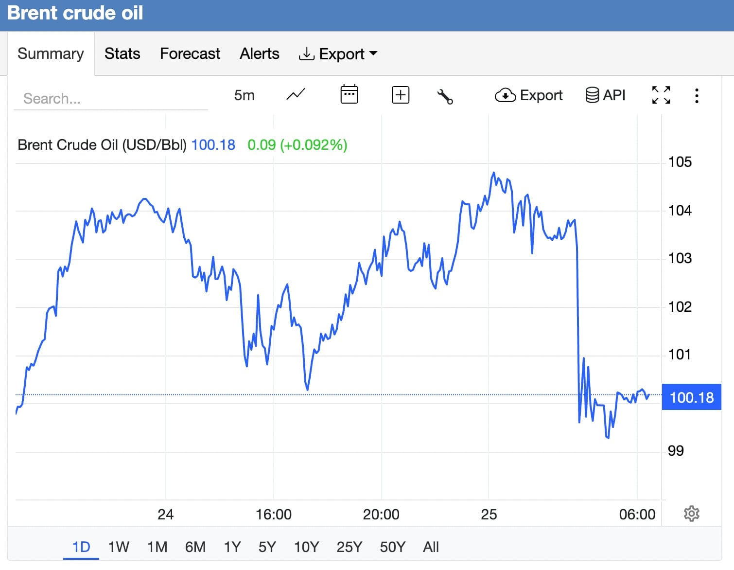Open the three-dot more options menu
This screenshot has height=570, width=734.
coord(697,96)
